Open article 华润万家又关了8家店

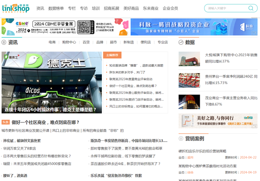pos(19,149)
